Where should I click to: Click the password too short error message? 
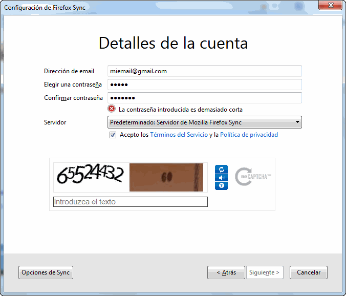click(181, 110)
